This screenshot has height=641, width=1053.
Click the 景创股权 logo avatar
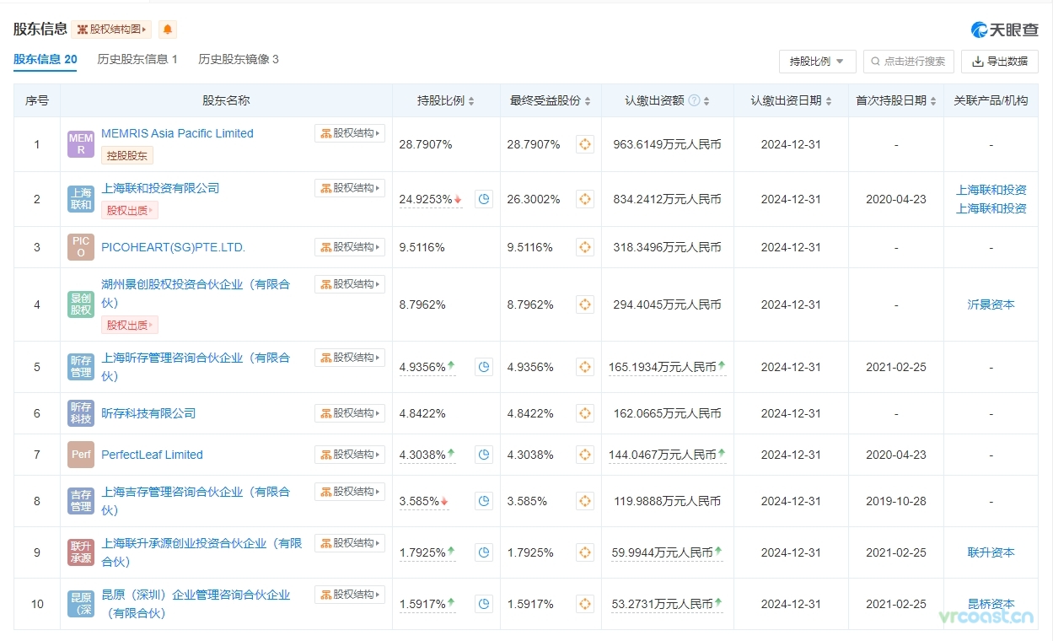pyautogui.click(x=81, y=304)
